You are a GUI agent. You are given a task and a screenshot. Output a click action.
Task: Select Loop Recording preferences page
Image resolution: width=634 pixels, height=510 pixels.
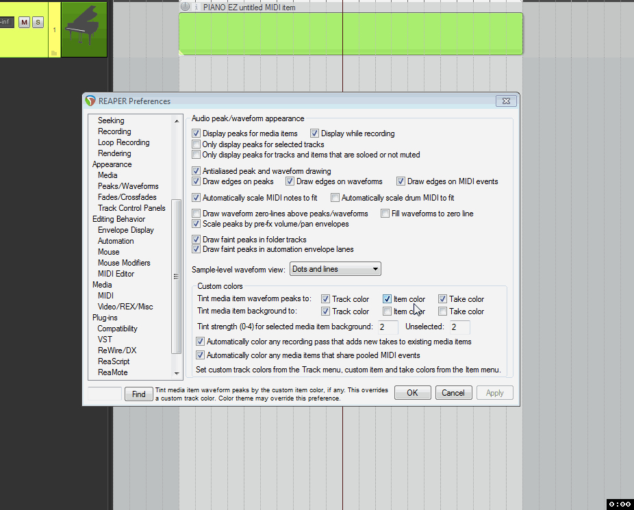click(123, 142)
